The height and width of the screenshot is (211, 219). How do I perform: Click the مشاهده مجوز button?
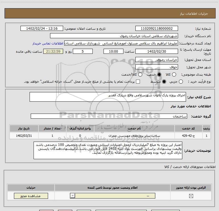coord(31,196)
